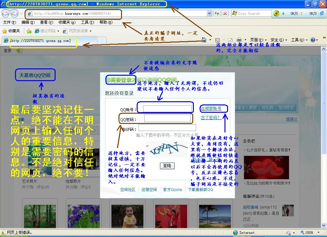
Task: Click the Live Search box
Action: click(x=251, y=13)
